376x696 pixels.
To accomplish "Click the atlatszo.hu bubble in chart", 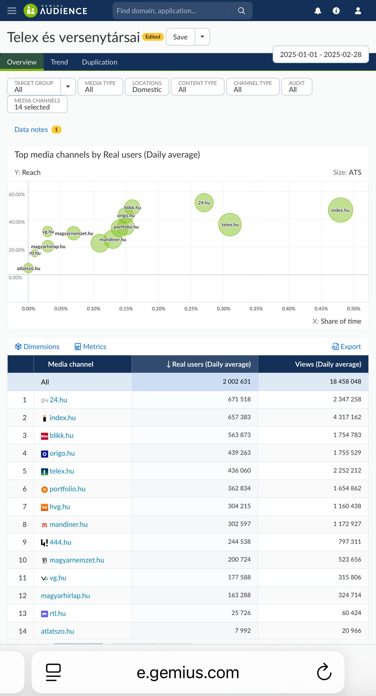I will (28, 268).
